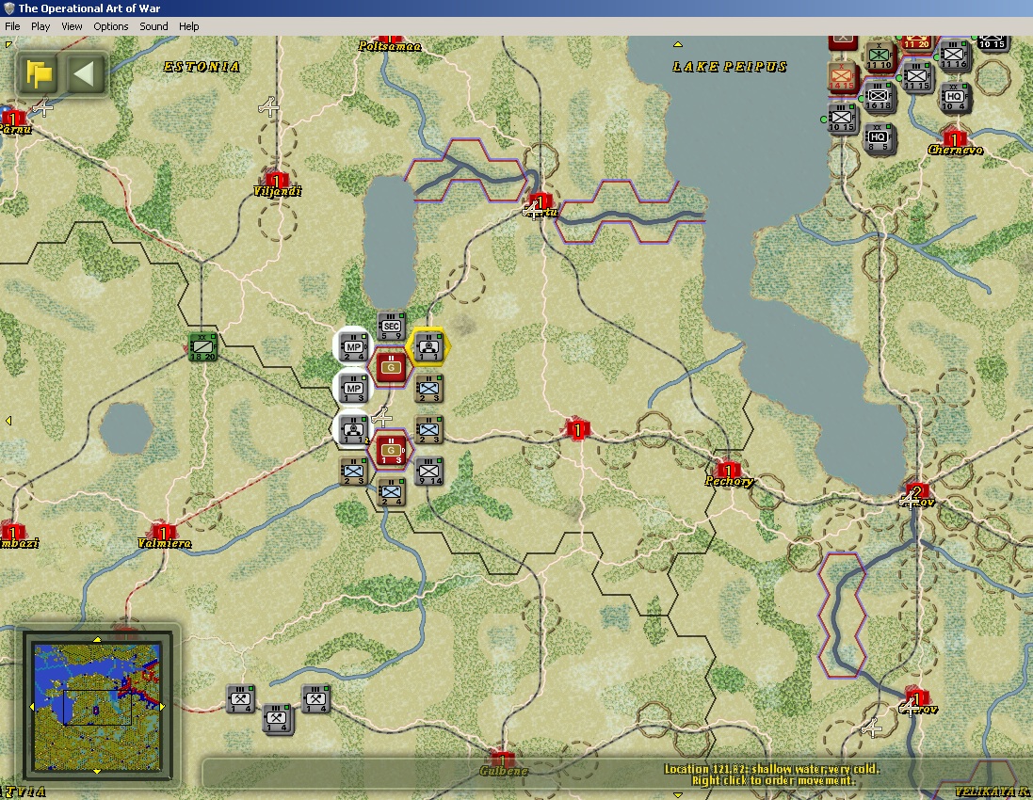Click the map's left edge scroll arrow

pos(8,420)
